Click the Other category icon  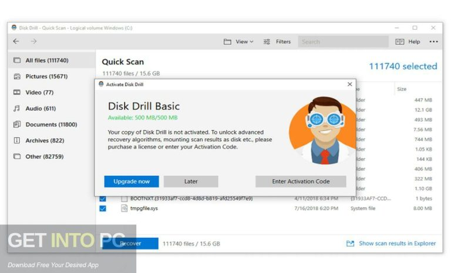pyautogui.click(x=17, y=156)
